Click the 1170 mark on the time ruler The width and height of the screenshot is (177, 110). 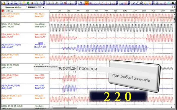click(x=135, y=11)
